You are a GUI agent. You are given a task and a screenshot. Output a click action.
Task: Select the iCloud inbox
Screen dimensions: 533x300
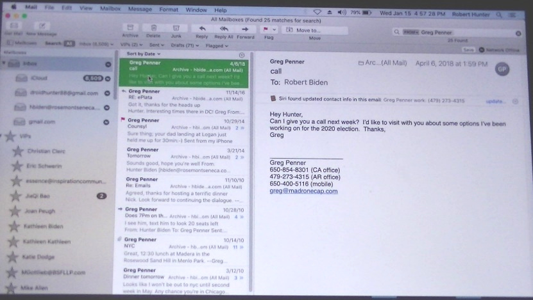click(x=63, y=78)
